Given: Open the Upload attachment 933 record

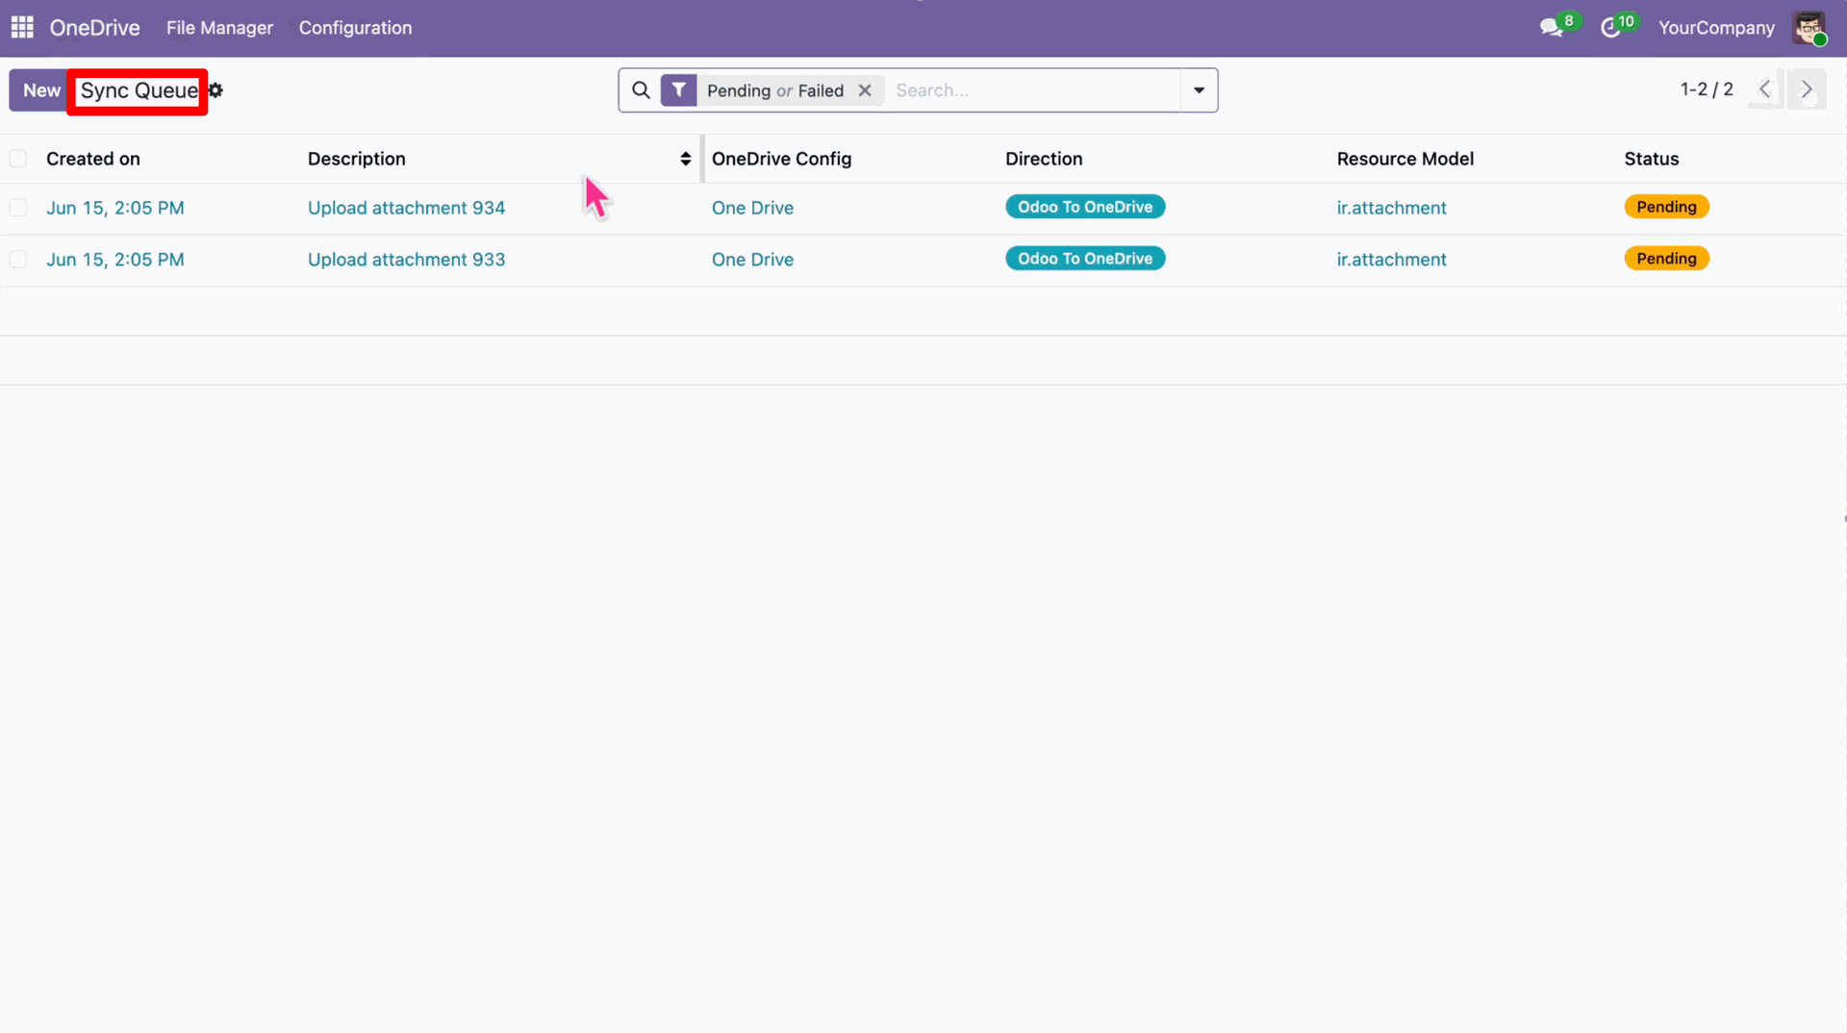Looking at the screenshot, I should [406, 260].
